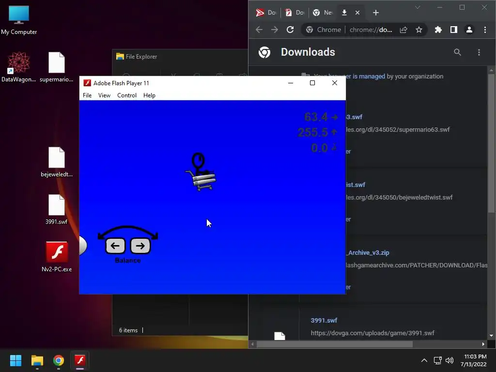This screenshot has width=496, height=372.
Task: Open the dovga.com 3991.swf source URL
Action: pos(372,333)
